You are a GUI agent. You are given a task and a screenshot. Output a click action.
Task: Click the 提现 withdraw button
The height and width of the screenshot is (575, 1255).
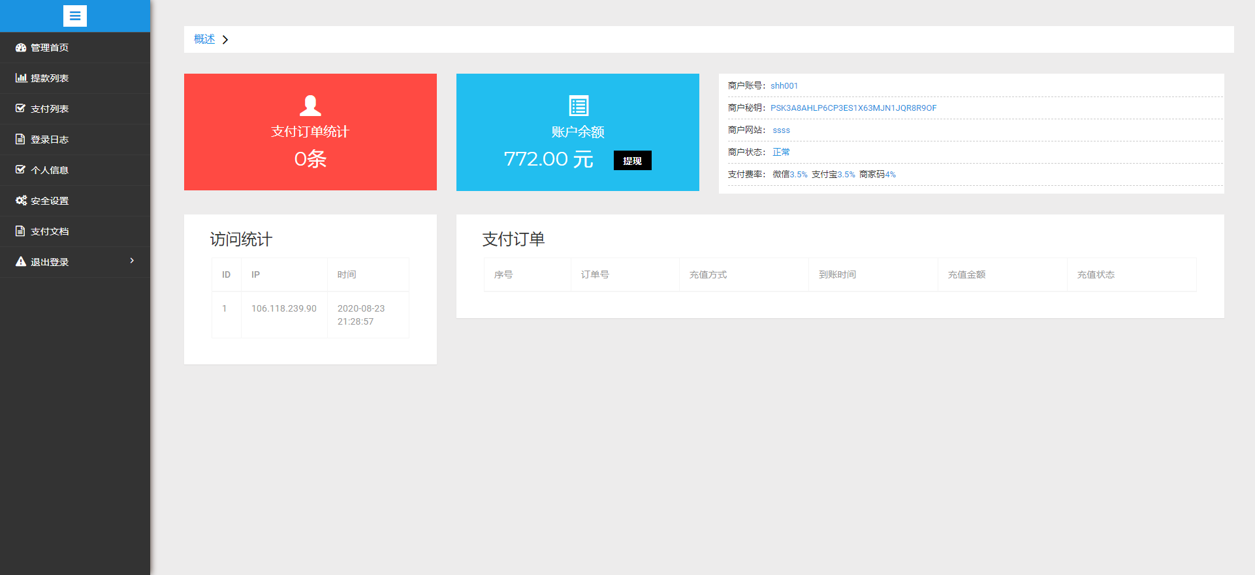pyautogui.click(x=632, y=160)
